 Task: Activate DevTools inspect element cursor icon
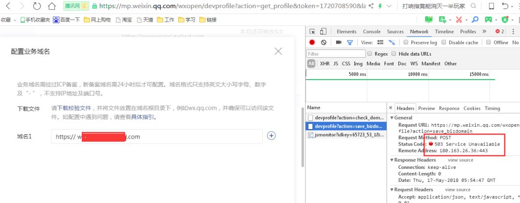312,31
